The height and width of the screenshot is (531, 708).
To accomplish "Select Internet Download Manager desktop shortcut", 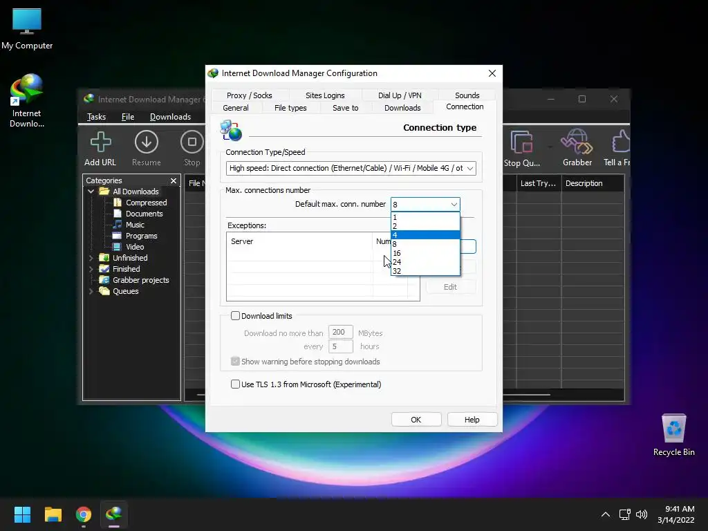I will [27, 100].
